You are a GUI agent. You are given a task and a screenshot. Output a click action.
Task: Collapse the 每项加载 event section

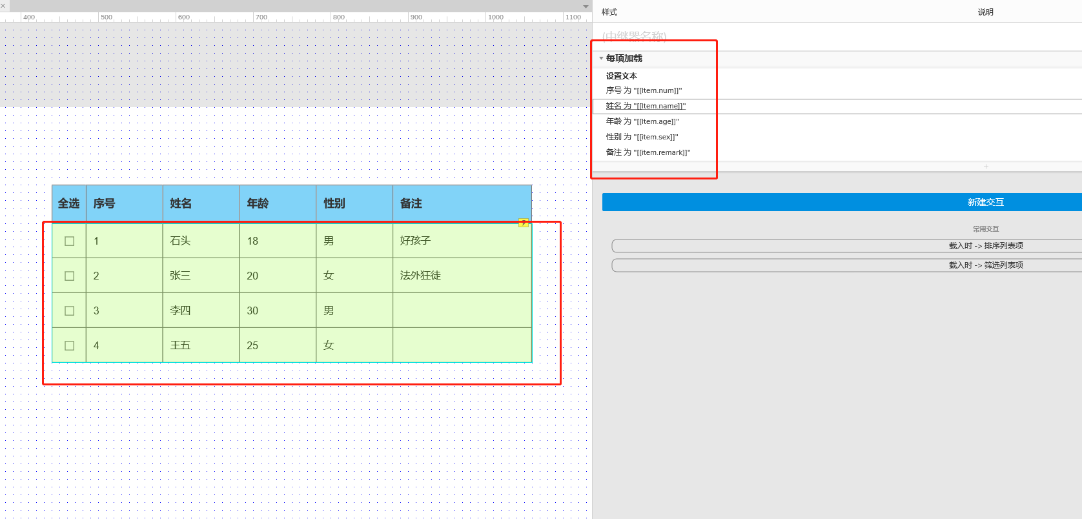click(x=601, y=58)
